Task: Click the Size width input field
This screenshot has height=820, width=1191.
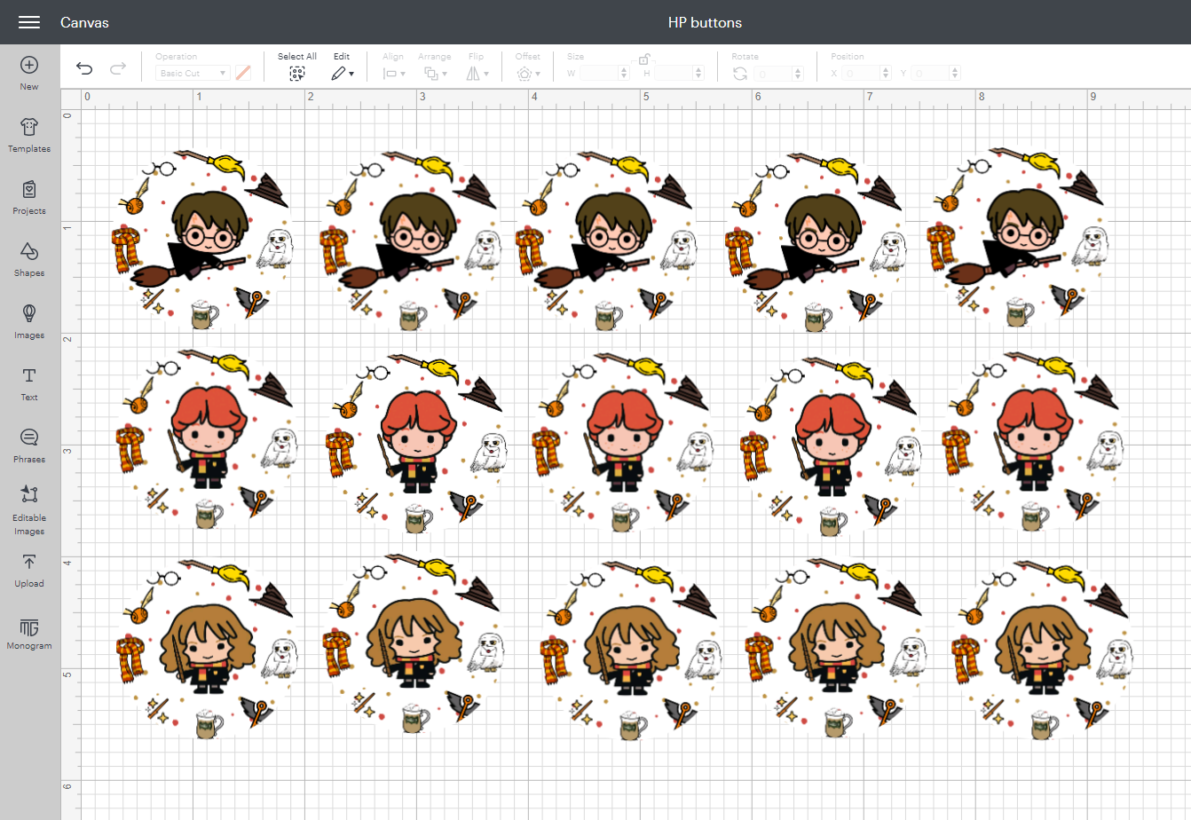Action: pyautogui.click(x=604, y=74)
